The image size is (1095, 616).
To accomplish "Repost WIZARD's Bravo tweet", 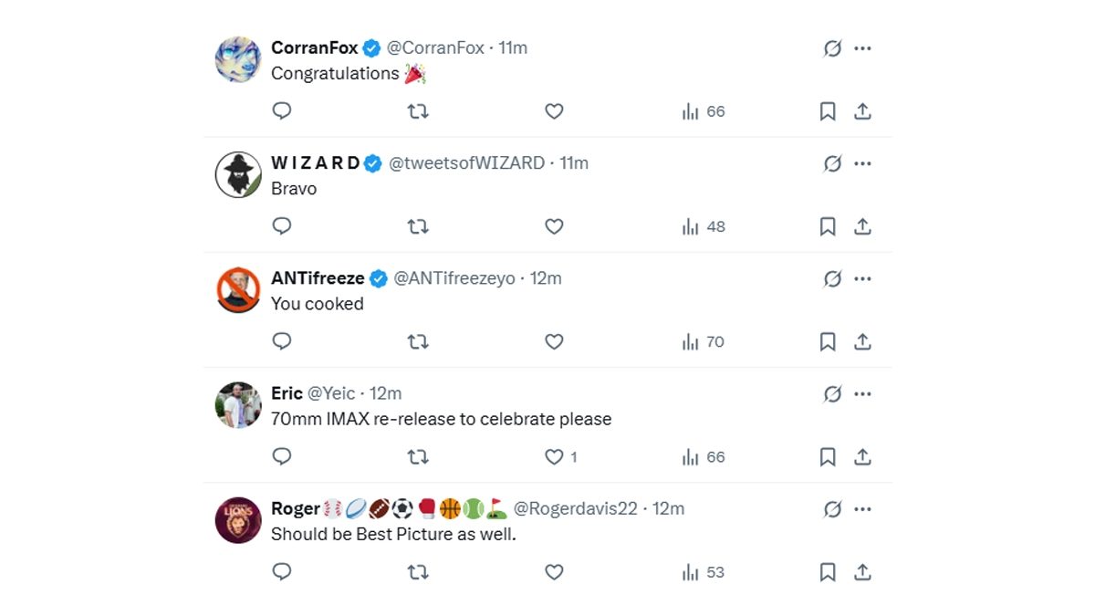I will (x=418, y=226).
